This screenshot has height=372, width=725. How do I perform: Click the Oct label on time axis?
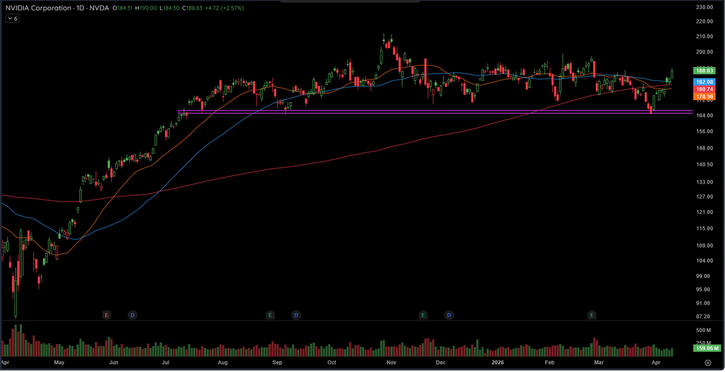[332, 364]
